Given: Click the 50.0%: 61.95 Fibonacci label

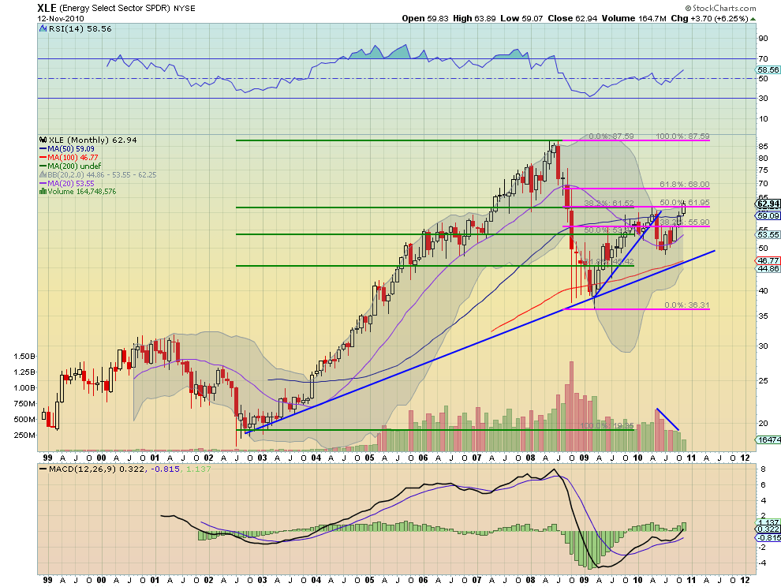Looking at the screenshot, I should click(x=685, y=202).
